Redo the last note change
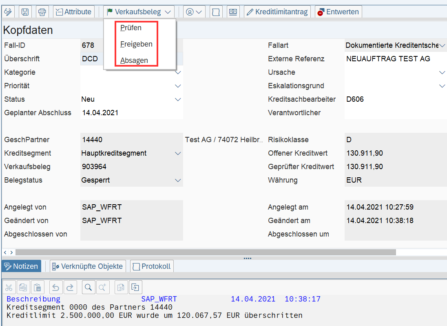Viewport: 447px width, 326px height. (x=70, y=287)
